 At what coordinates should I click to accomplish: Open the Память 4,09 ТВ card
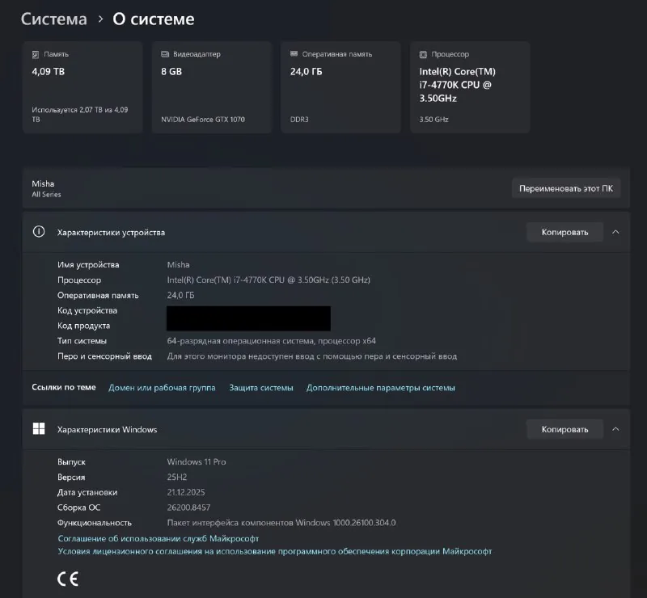pos(82,87)
